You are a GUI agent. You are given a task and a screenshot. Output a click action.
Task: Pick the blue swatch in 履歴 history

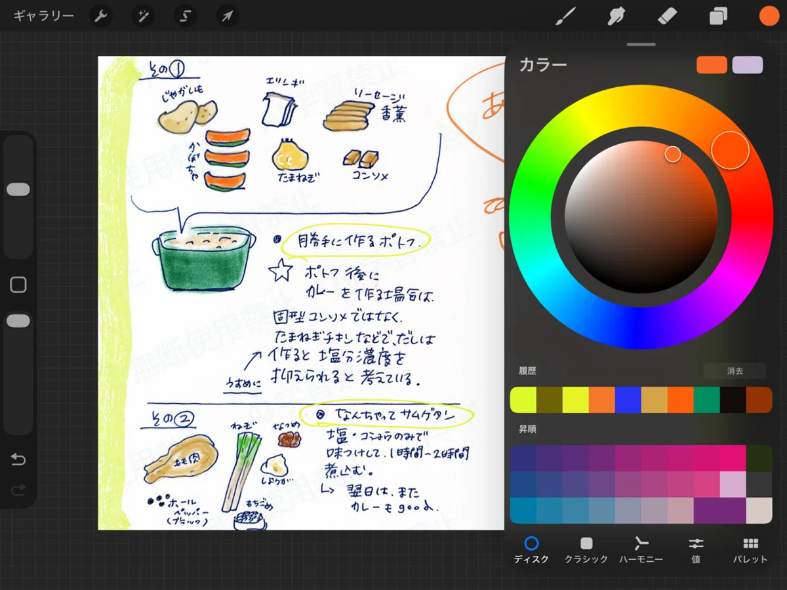coord(628,400)
